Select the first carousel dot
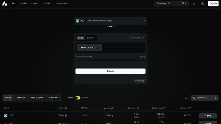The width and height of the screenshot is (221, 124). [107, 27]
